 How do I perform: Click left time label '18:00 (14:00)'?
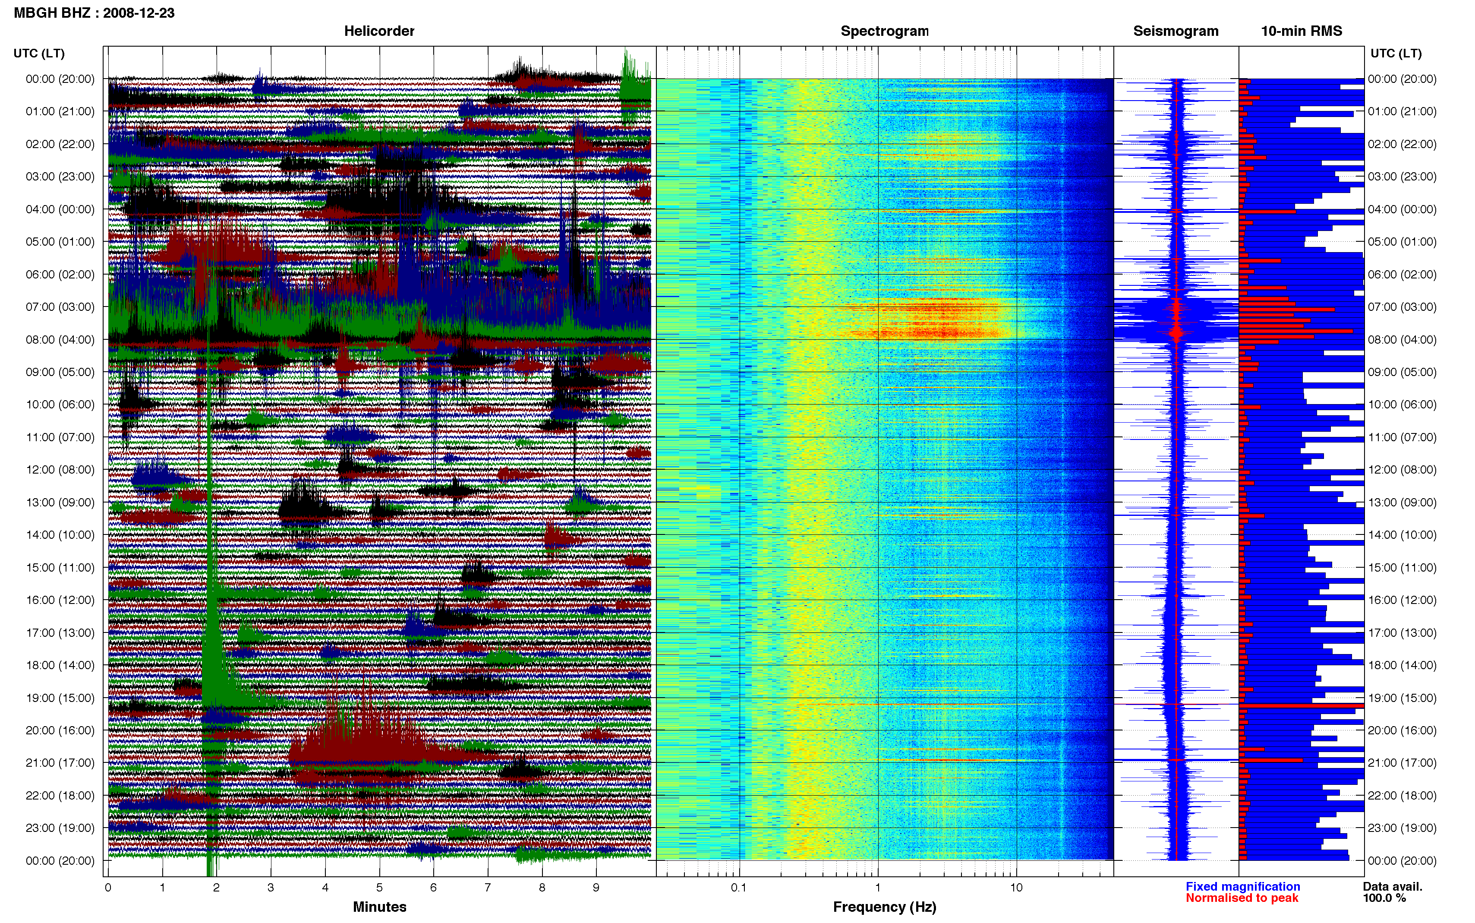tap(60, 665)
